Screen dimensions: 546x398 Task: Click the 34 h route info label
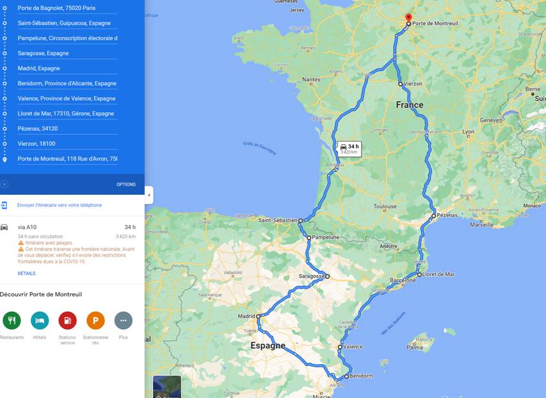349,149
